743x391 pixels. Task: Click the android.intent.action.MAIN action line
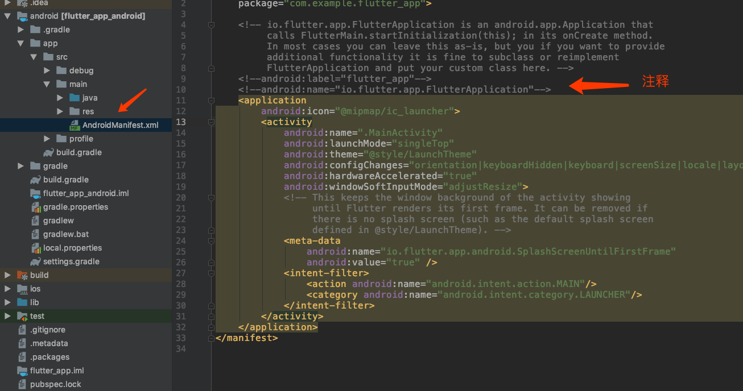pos(451,284)
